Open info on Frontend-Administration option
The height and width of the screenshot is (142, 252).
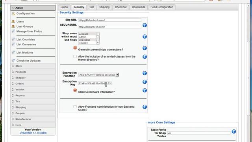pos(145,107)
